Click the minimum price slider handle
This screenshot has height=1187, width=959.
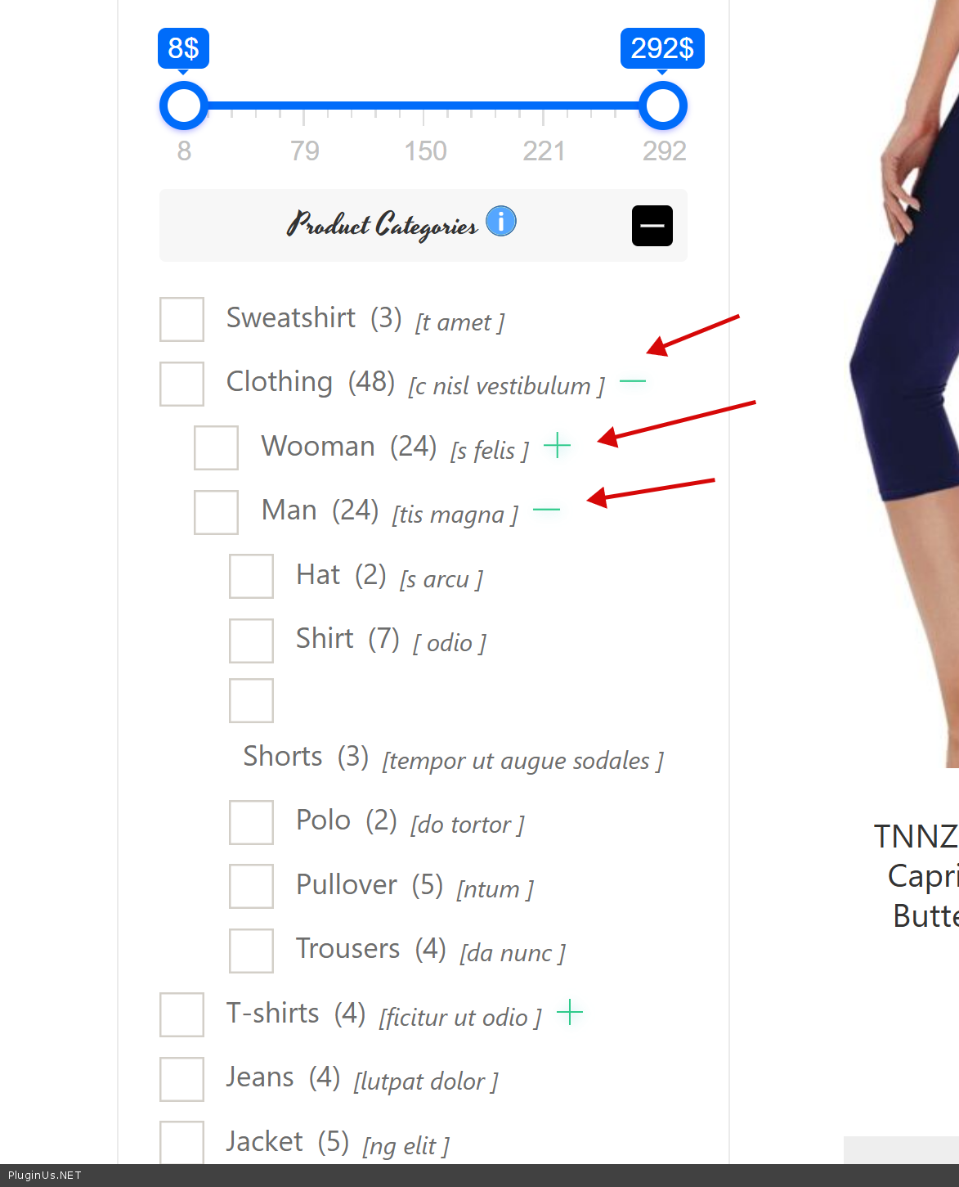pos(184,106)
